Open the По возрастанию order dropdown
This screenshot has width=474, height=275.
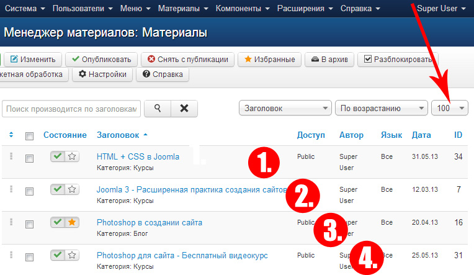pyautogui.click(x=380, y=108)
